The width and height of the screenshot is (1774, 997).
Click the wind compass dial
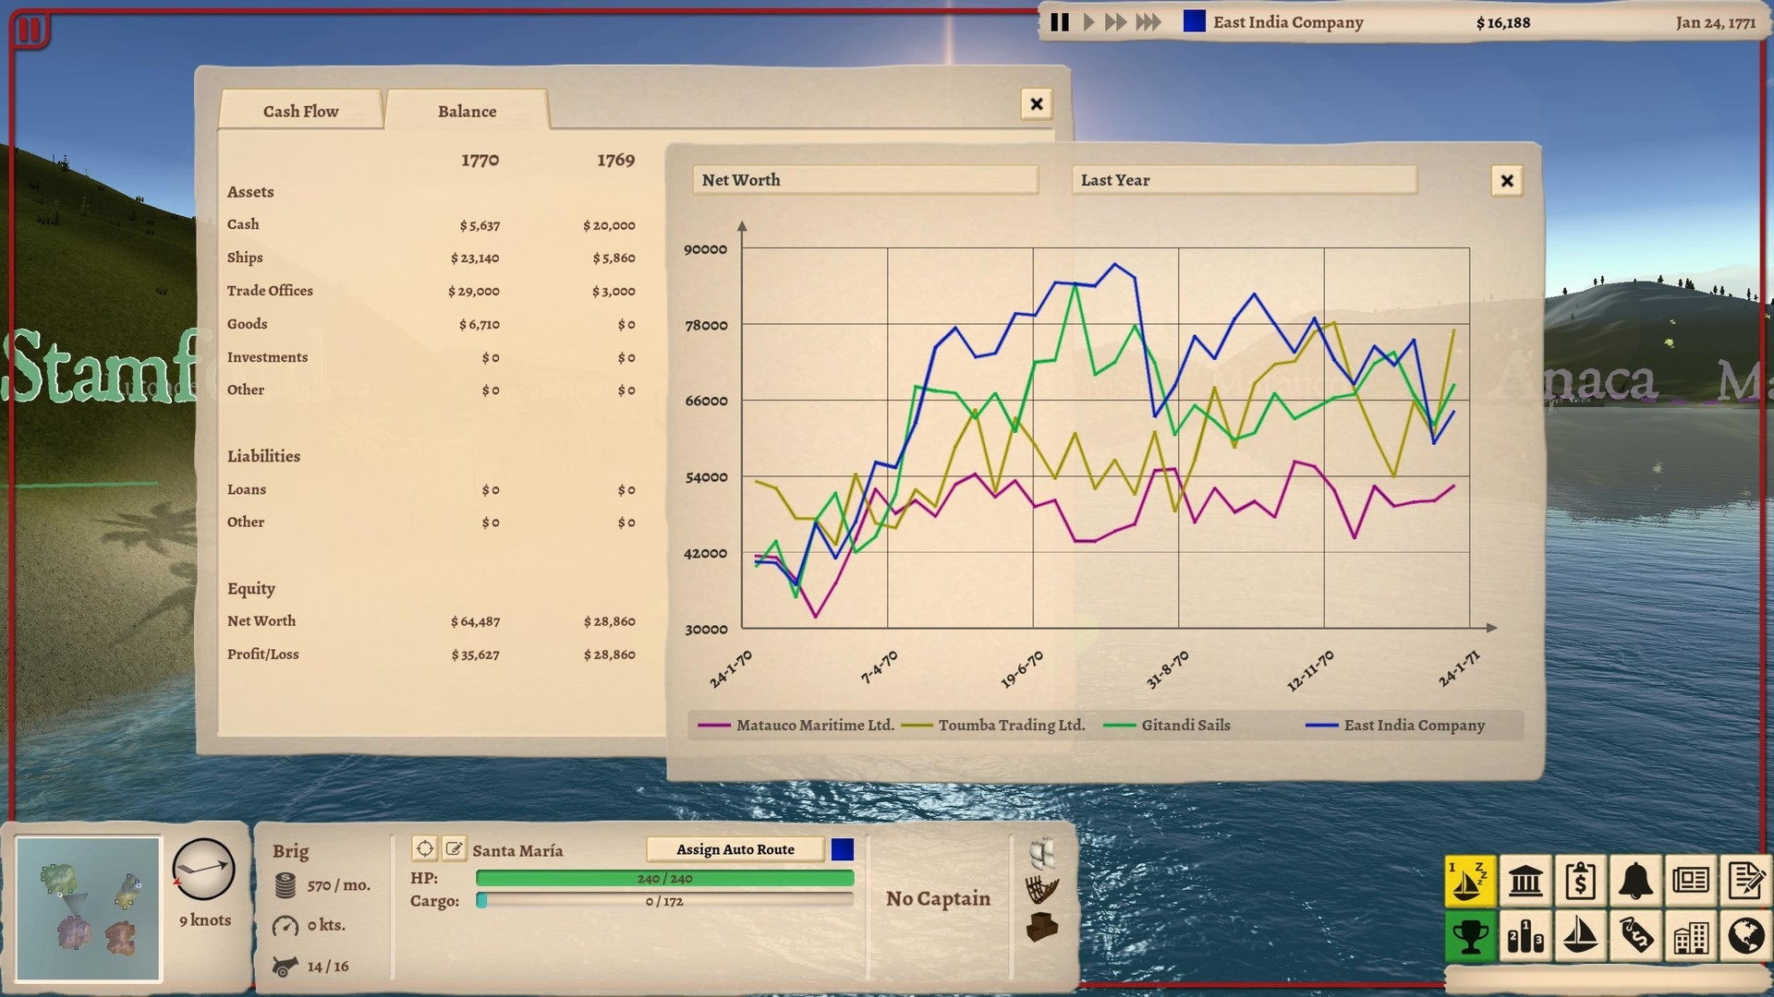[203, 869]
